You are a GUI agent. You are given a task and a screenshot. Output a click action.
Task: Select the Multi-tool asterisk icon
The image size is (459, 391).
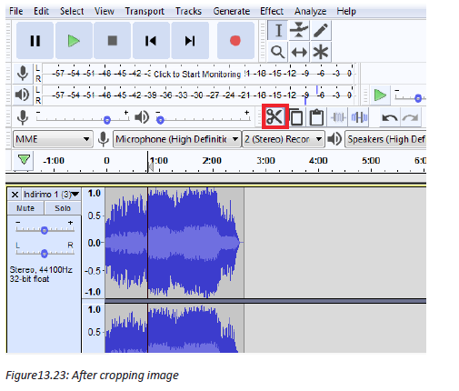[x=321, y=52]
